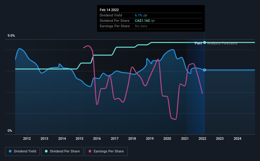Toggle the Earnings Per Share legend button

point(106,151)
